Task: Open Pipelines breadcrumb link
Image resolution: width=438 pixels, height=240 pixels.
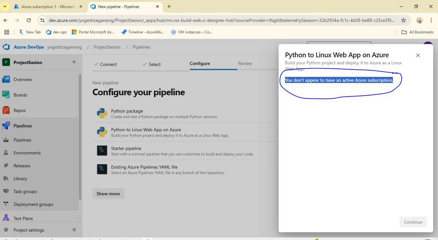Action: click(141, 47)
